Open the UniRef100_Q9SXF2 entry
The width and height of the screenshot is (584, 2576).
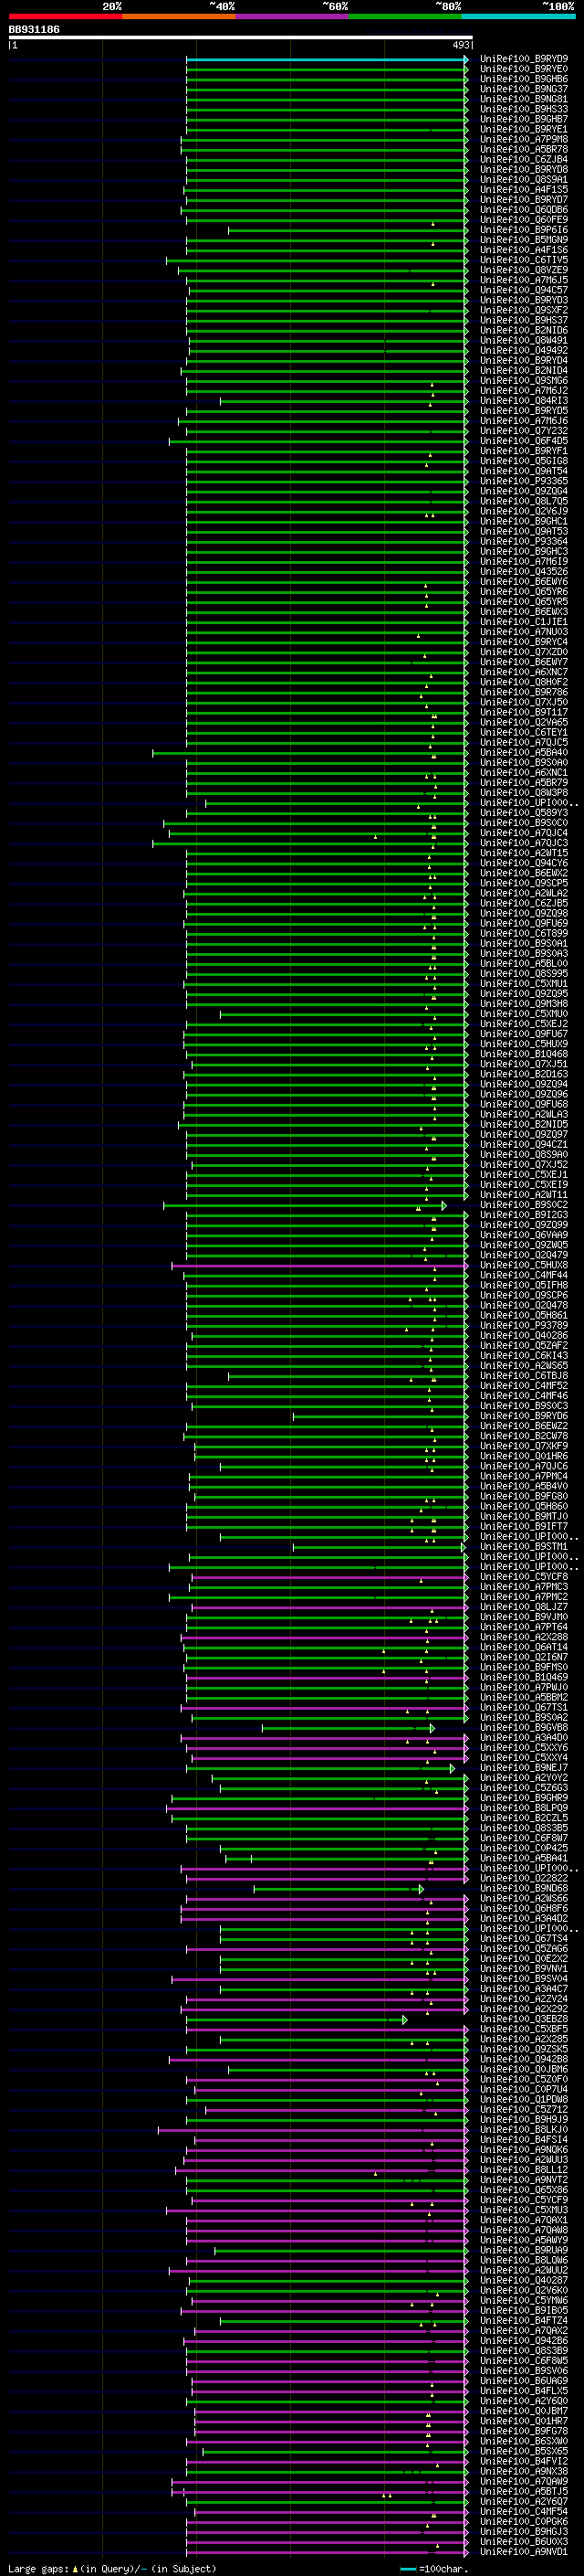523,310
